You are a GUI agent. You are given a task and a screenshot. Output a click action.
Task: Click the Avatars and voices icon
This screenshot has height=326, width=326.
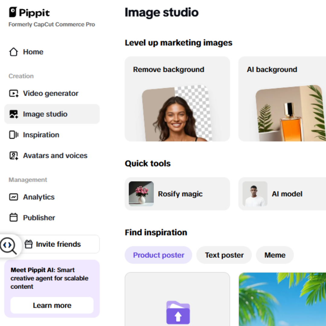click(14, 155)
